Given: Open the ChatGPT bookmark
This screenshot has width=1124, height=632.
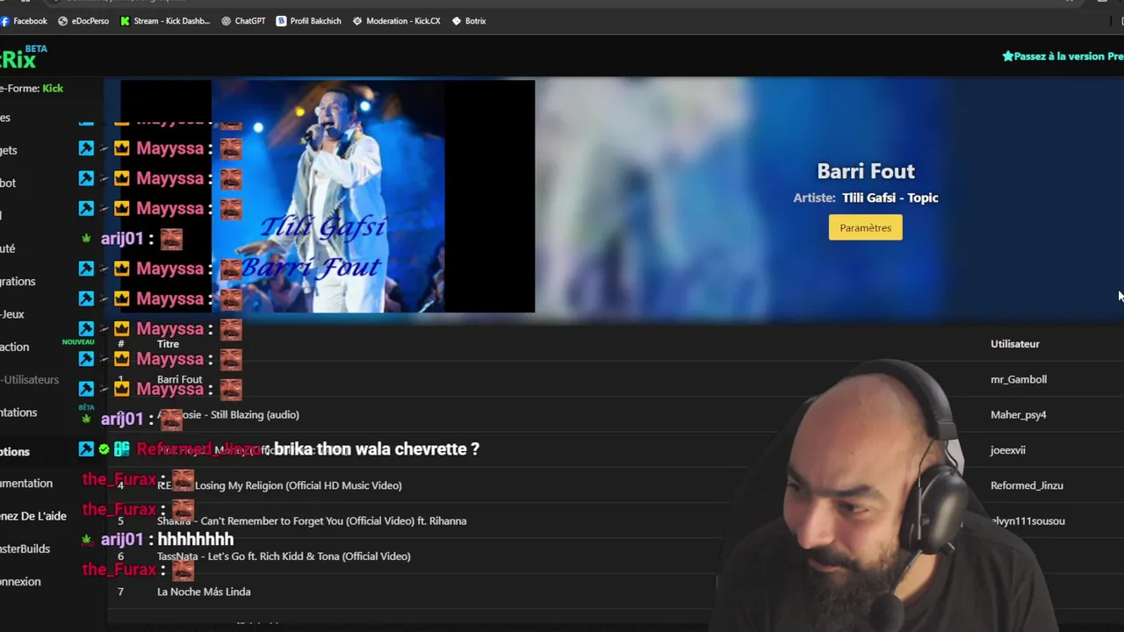Looking at the screenshot, I should point(243,21).
